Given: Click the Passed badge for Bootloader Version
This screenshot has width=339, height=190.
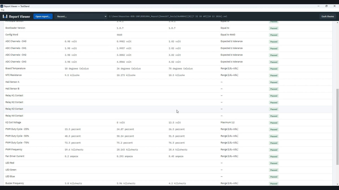Looking at the screenshot, I should (274, 28).
